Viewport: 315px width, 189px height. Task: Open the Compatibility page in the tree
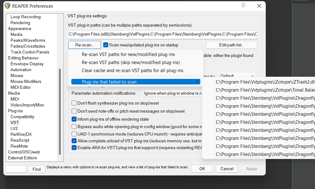22,117
